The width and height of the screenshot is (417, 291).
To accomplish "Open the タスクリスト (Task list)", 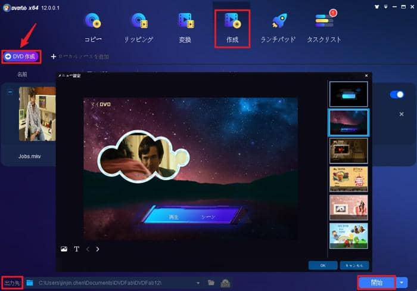I will pos(324,27).
